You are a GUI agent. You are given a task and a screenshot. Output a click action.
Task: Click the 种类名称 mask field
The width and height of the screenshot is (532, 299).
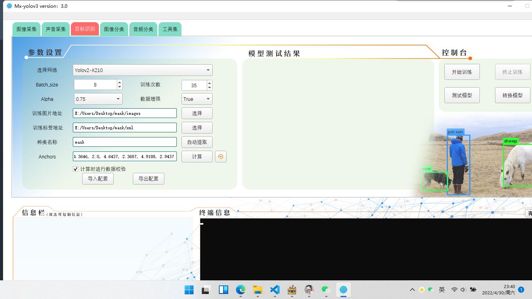125,142
